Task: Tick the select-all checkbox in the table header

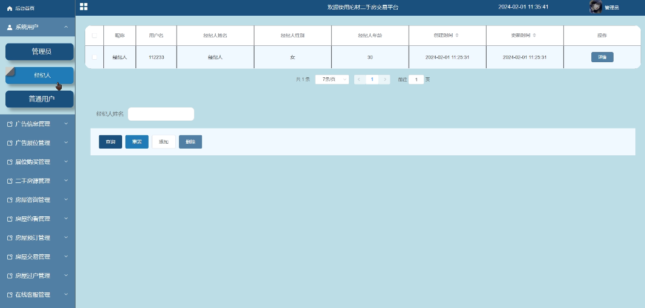Action: pos(94,36)
